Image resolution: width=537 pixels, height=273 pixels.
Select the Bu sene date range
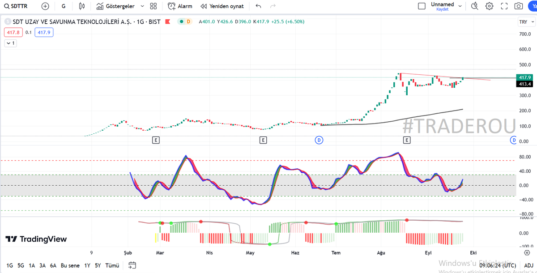pyautogui.click(x=71, y=265)
